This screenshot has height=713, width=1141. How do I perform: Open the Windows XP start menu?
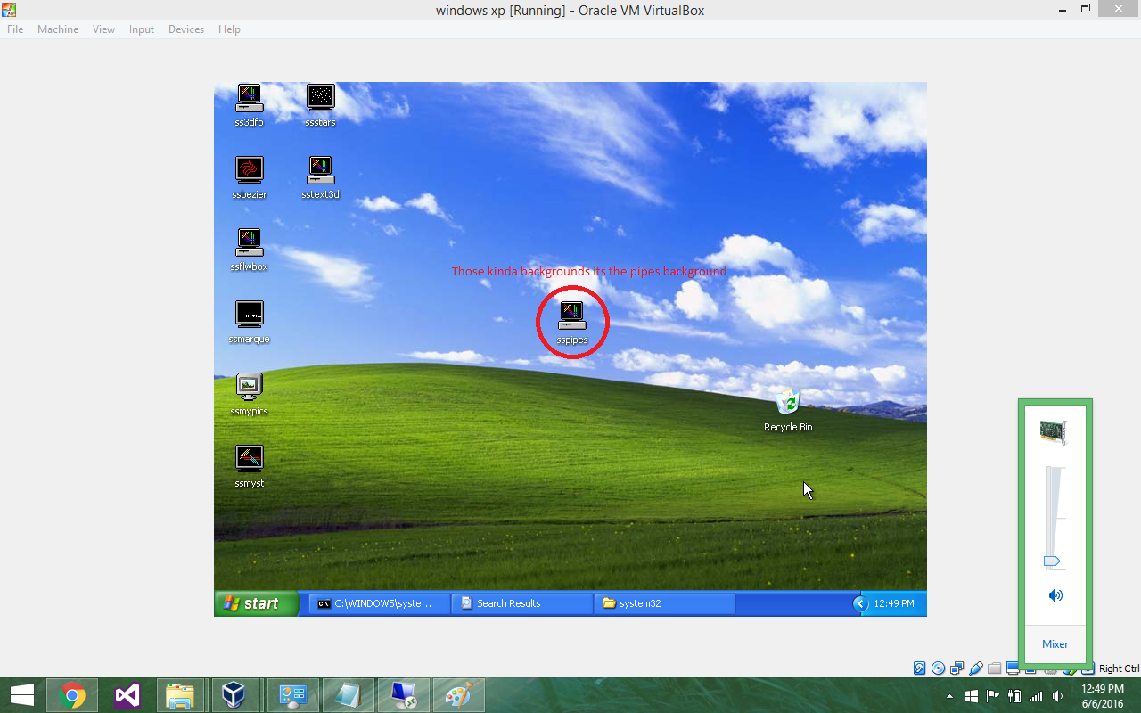(x=257, y=603)
